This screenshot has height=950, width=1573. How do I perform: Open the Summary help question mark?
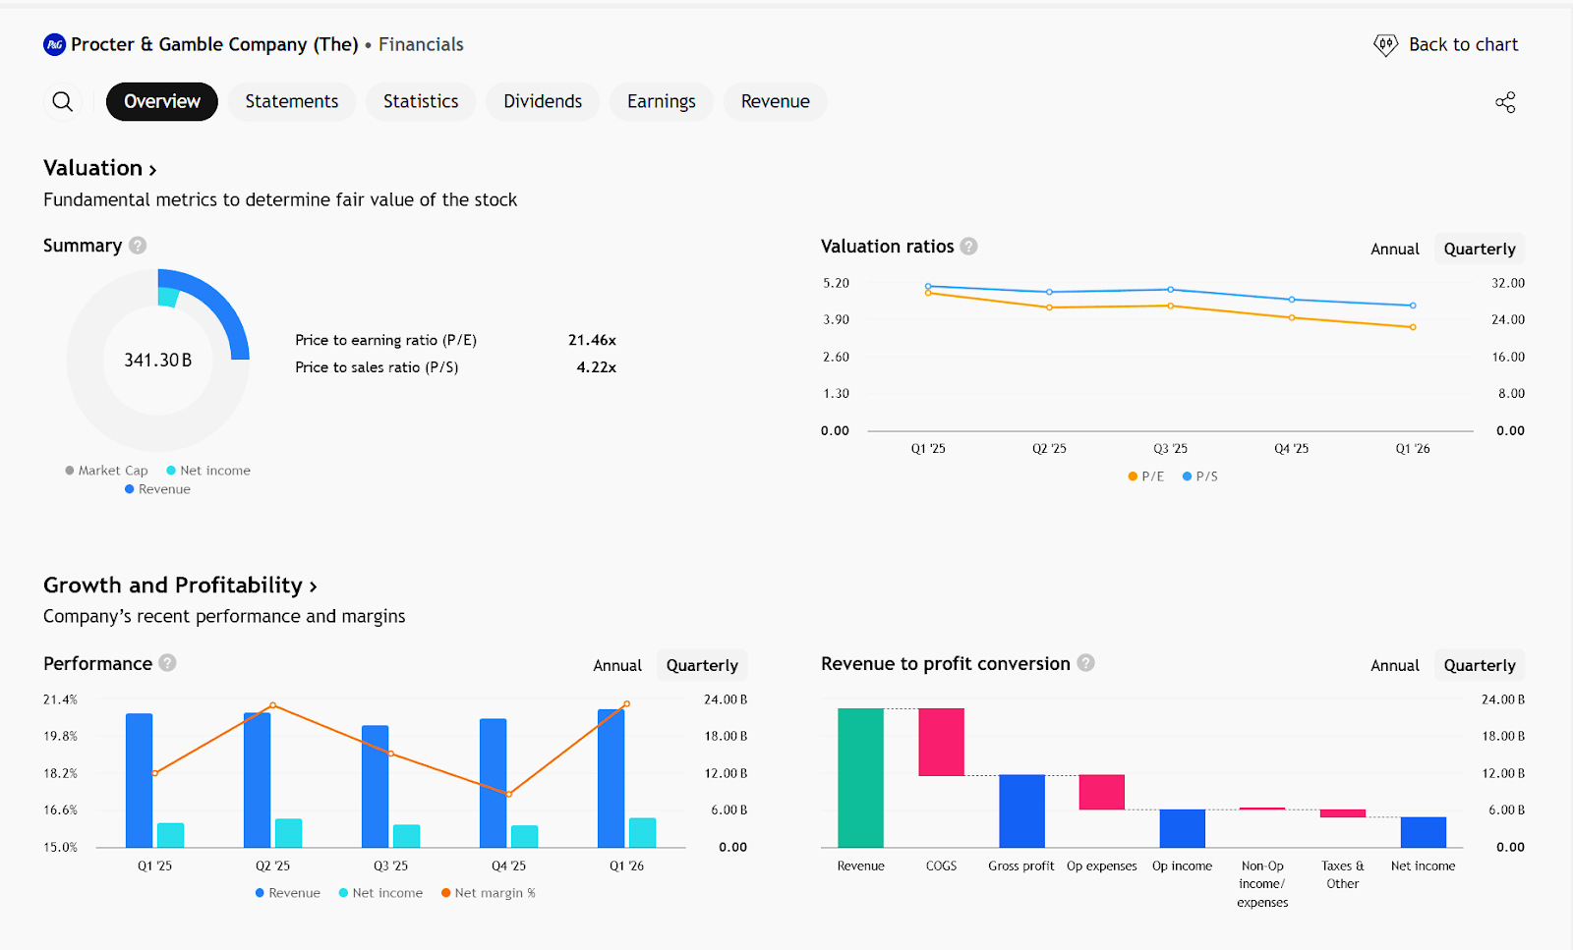click(x=138, y=246)
